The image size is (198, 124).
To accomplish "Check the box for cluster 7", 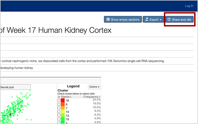I will point(59,108).
